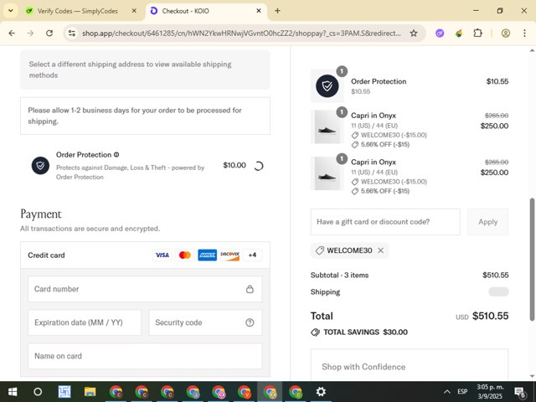The height and width of the screenshot is (402, 536).
Task: Open the site information icon in address bar
Action: point(72,33)
